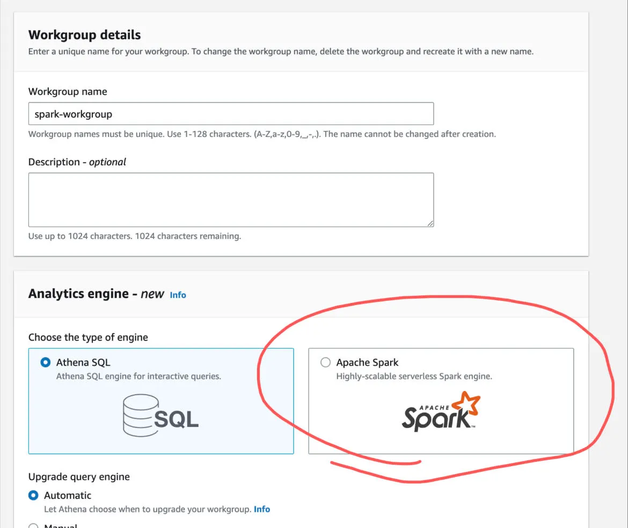Choose the Automatic upgrade radio button
Image resolution: width=628 pixels, height=528 pixels.
coord(34,495)
